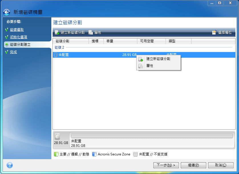Sort by the 容量 column header
The image size is (239, 174).
click(x=120, y=41)
